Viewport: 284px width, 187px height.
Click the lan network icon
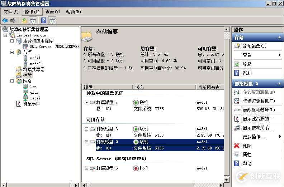(x=25, y=87)
